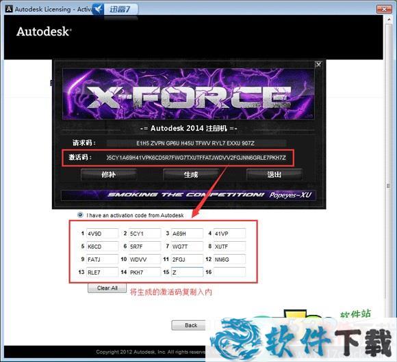The width and height of the screenshot is (397, 362).
Task: Click the 迅雷7 tab label
Action: pos(120,10)
